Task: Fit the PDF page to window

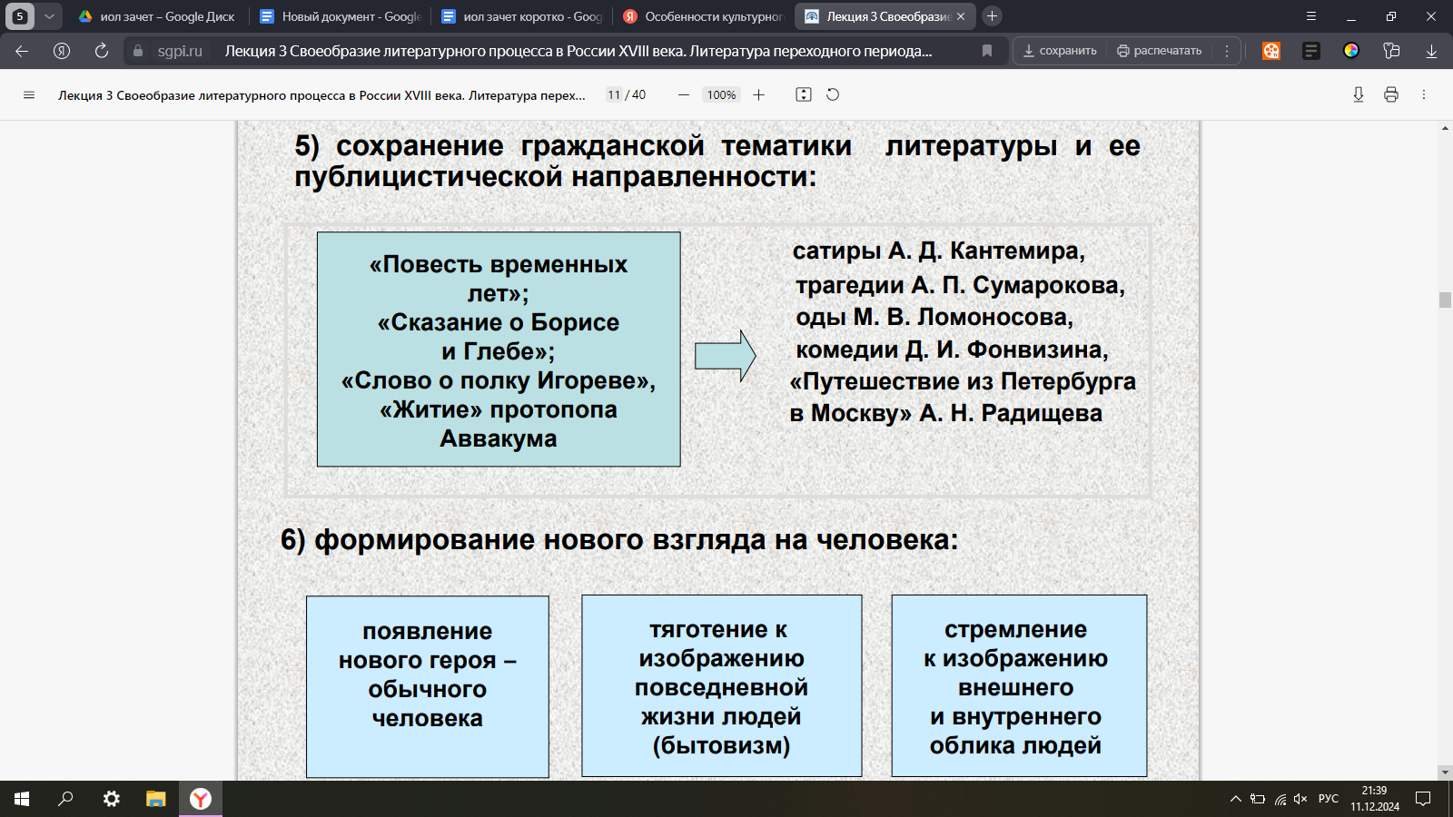Action: [804, 94]
